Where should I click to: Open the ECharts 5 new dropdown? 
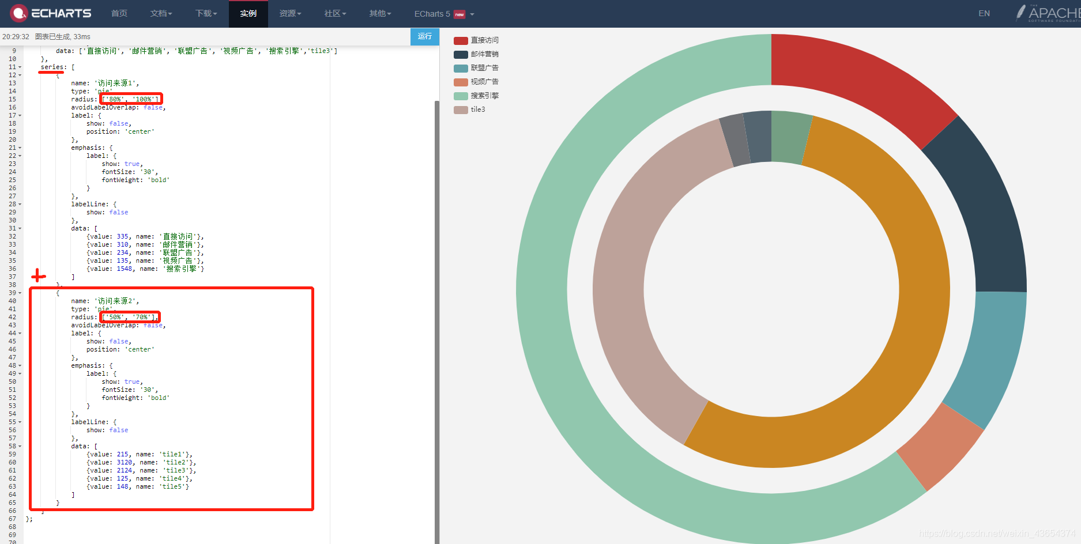[444, 14]
